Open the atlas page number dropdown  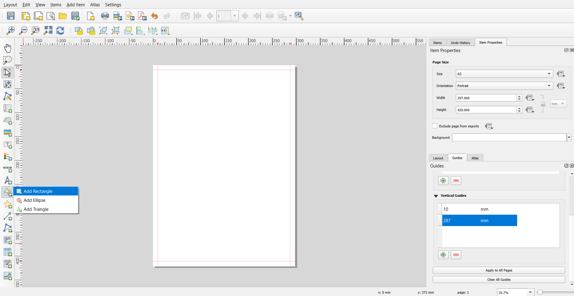(235, 16)
